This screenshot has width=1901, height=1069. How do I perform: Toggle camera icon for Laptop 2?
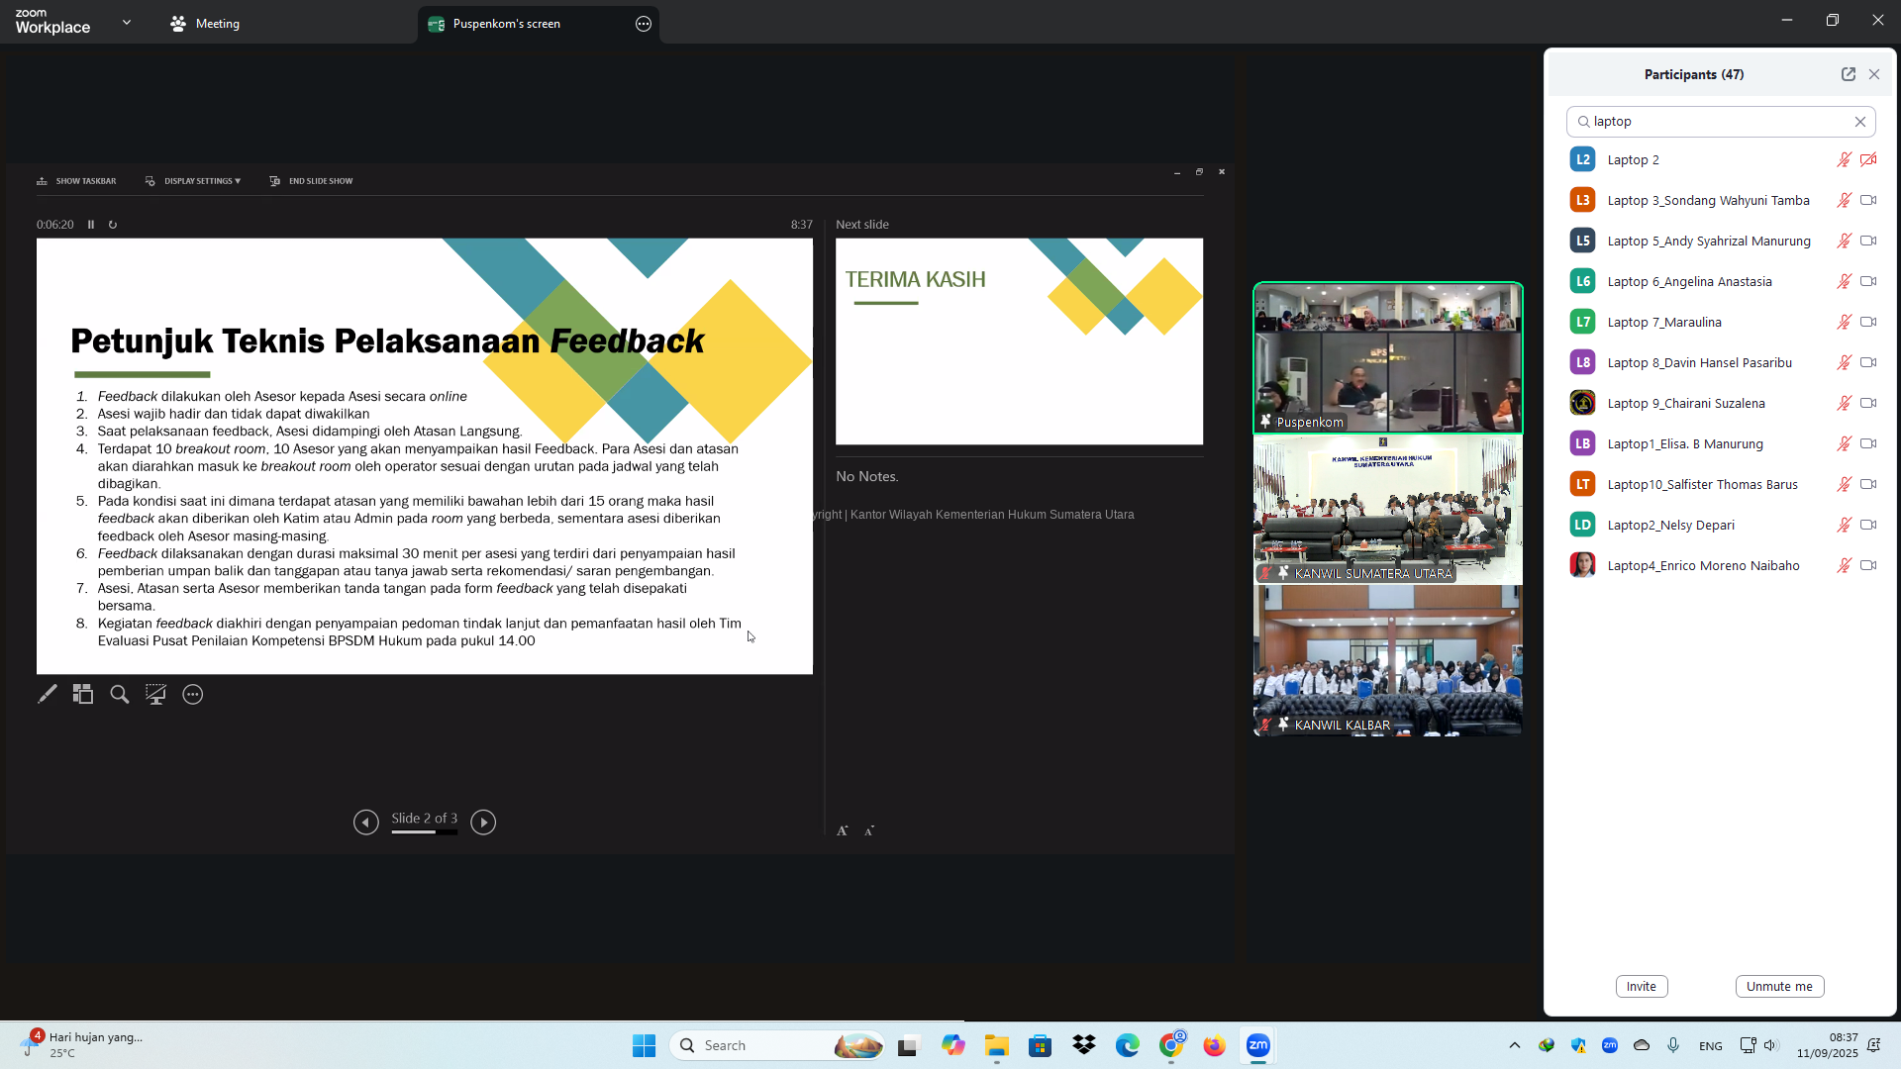[x=1868, y=159]
